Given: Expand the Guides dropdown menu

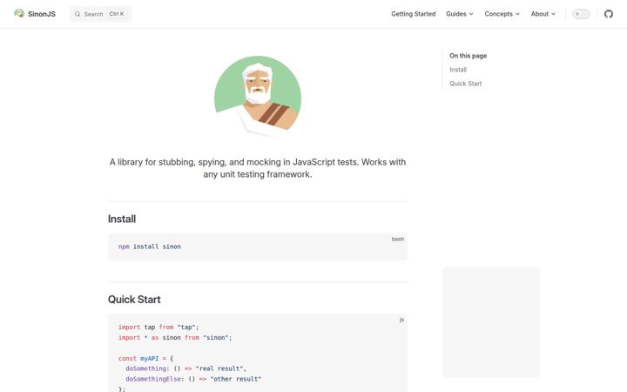Looking at the screenshot, I should 460,14.
